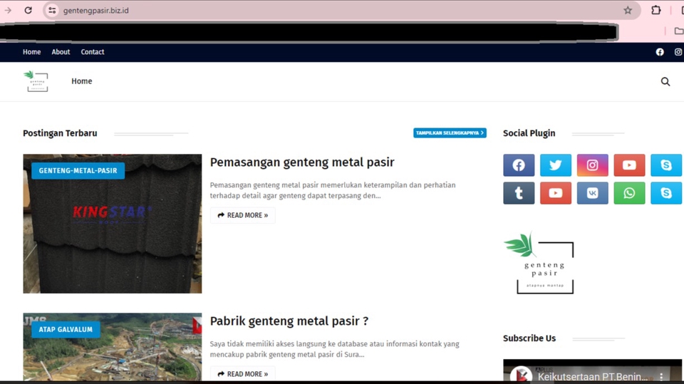The image size is (684, 384).
Task: Open About in top menu
Action: click(61, 52)
